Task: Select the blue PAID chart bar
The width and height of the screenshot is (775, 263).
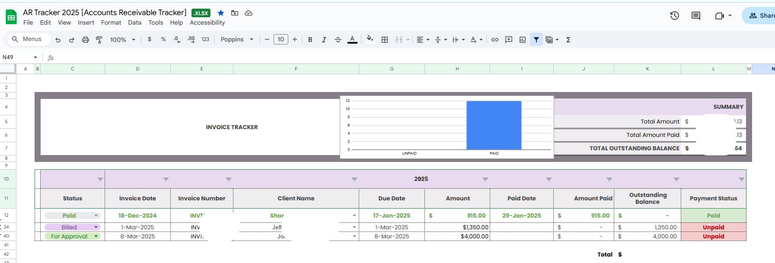Action: (494, 125)
